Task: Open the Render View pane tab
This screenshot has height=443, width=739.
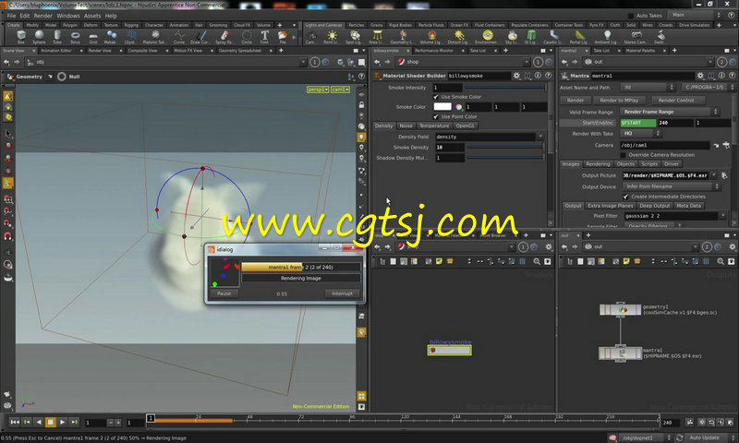Action: 100,51
